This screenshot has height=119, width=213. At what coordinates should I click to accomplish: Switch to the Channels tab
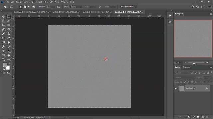coord(186,67)
